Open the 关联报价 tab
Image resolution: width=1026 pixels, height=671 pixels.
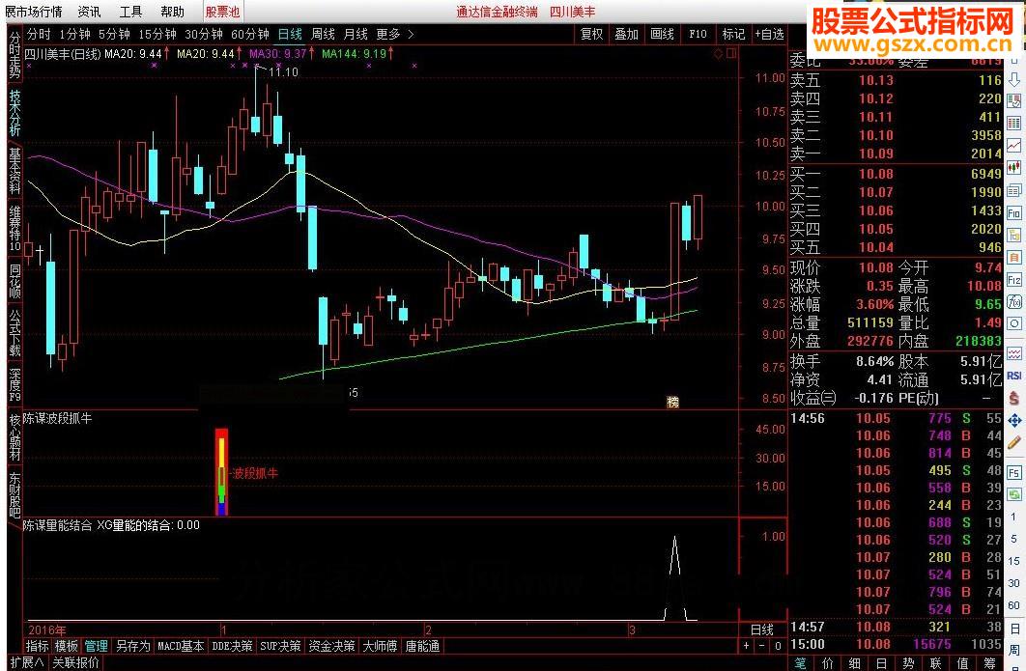tap(76, 662)
